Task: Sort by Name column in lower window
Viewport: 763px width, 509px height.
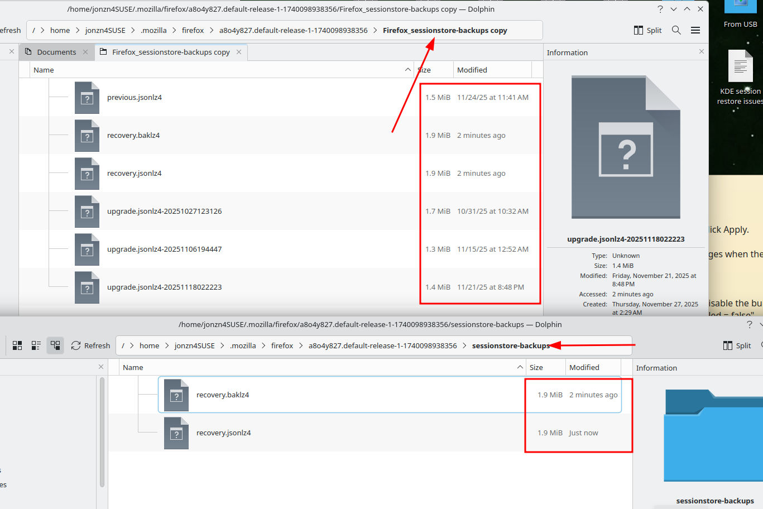Action: (x=323, y=367)
